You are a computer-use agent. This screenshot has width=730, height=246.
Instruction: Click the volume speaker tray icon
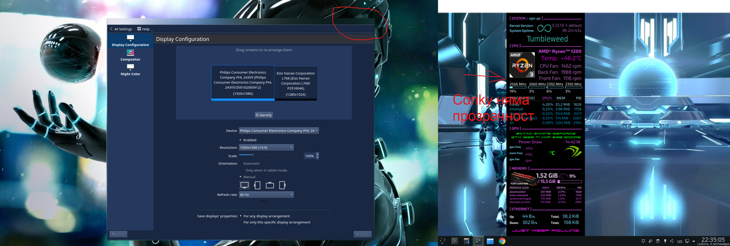click(672, 241)
